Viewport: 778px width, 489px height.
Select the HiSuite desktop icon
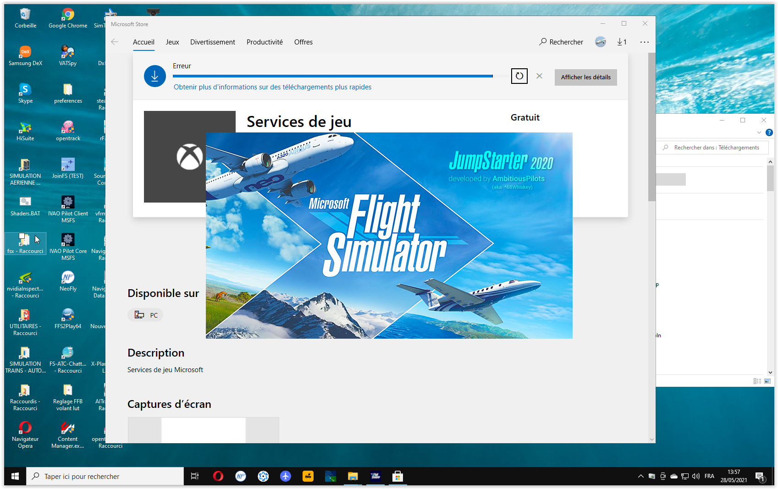pyautogui.click(x=25, y=131)
